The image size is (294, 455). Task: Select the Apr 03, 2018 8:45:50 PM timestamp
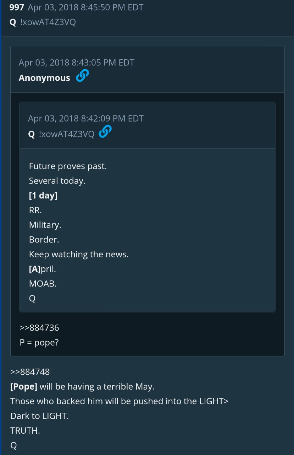pos(85,7)
